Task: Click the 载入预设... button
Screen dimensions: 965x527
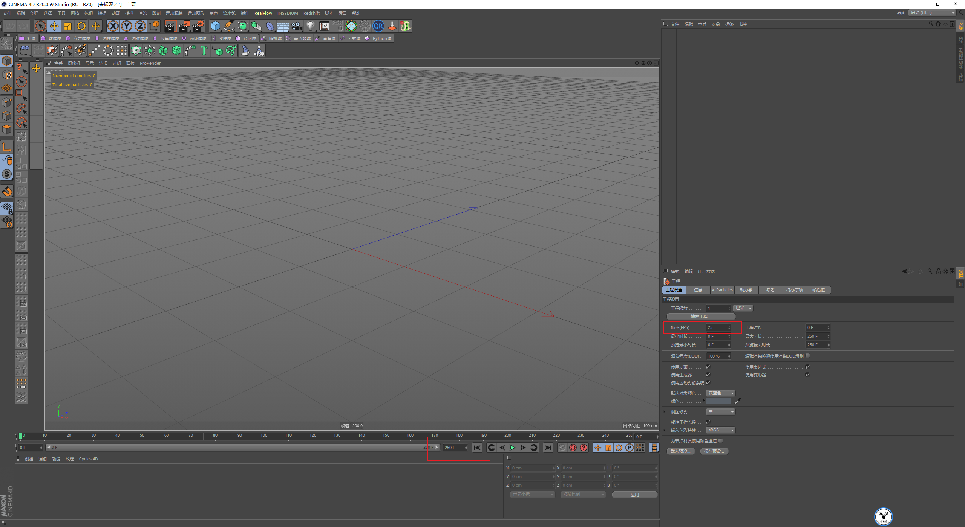Action: coord(680,451)
